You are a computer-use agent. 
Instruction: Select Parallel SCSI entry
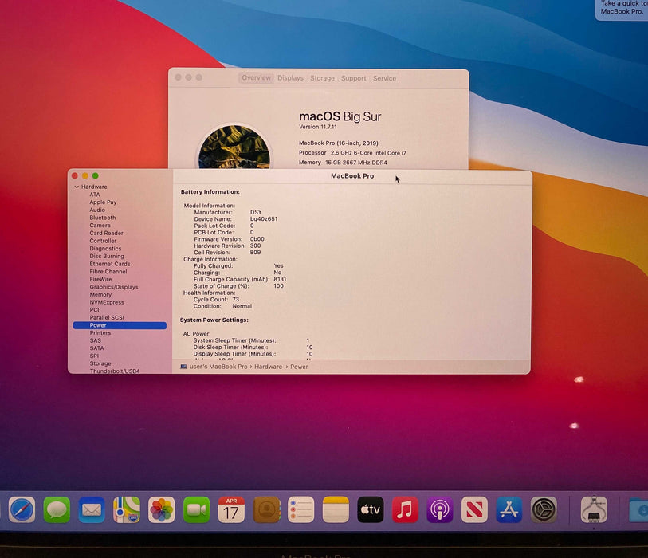107,318
